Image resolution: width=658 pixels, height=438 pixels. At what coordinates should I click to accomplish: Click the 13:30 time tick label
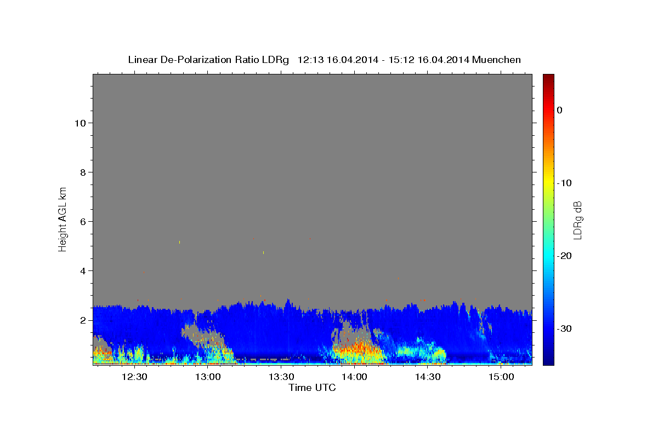point(281,377)
